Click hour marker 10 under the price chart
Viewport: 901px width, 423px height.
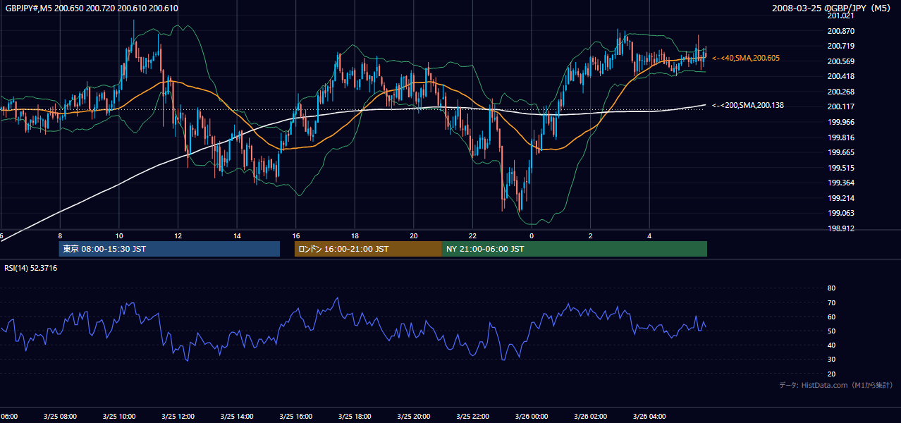pos(119,236)
